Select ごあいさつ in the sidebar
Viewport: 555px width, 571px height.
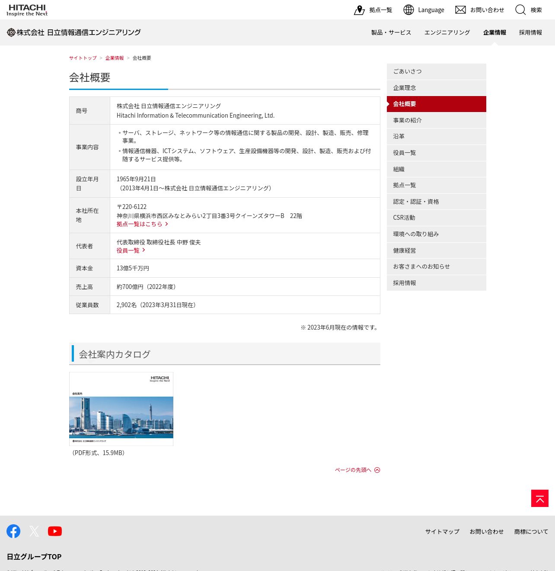tap(437, 72)
